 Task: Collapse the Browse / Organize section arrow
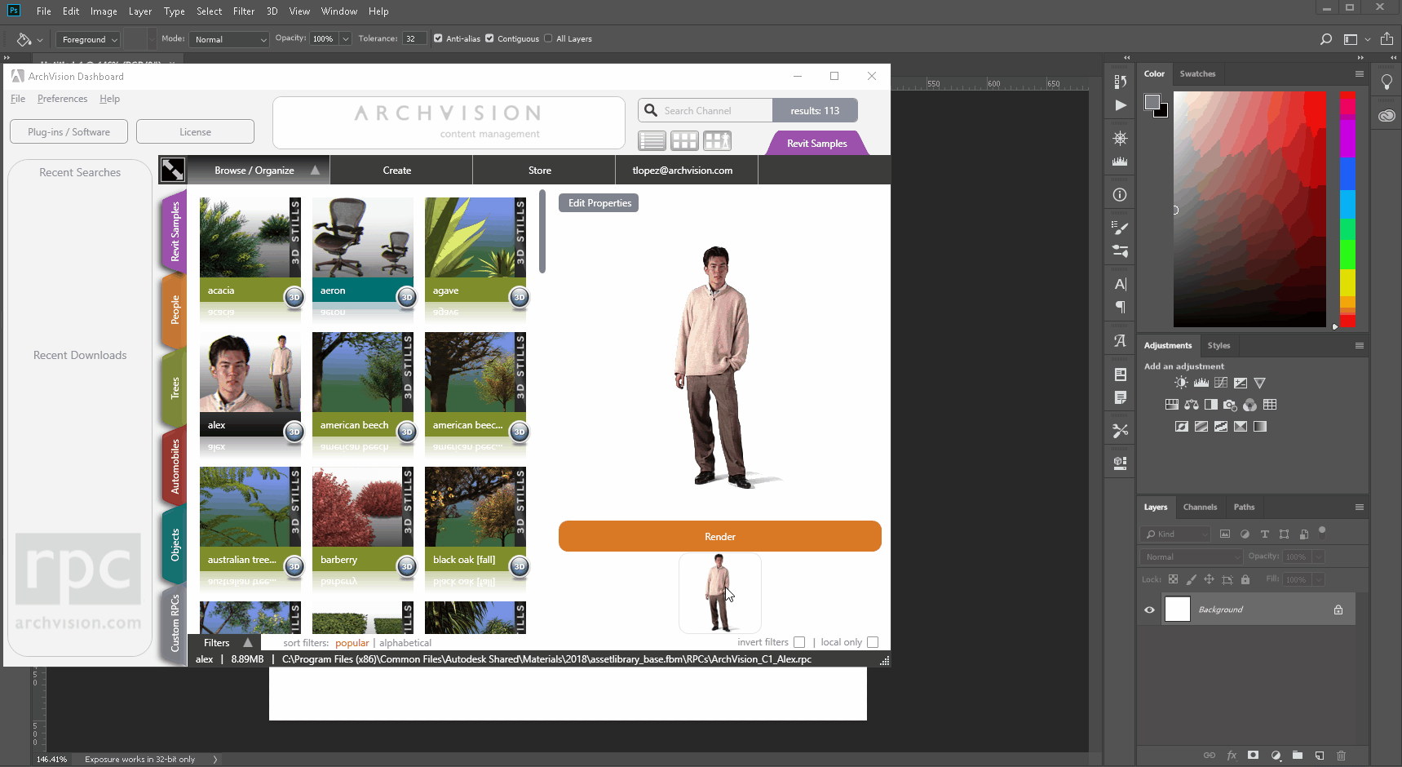point(315,170)
